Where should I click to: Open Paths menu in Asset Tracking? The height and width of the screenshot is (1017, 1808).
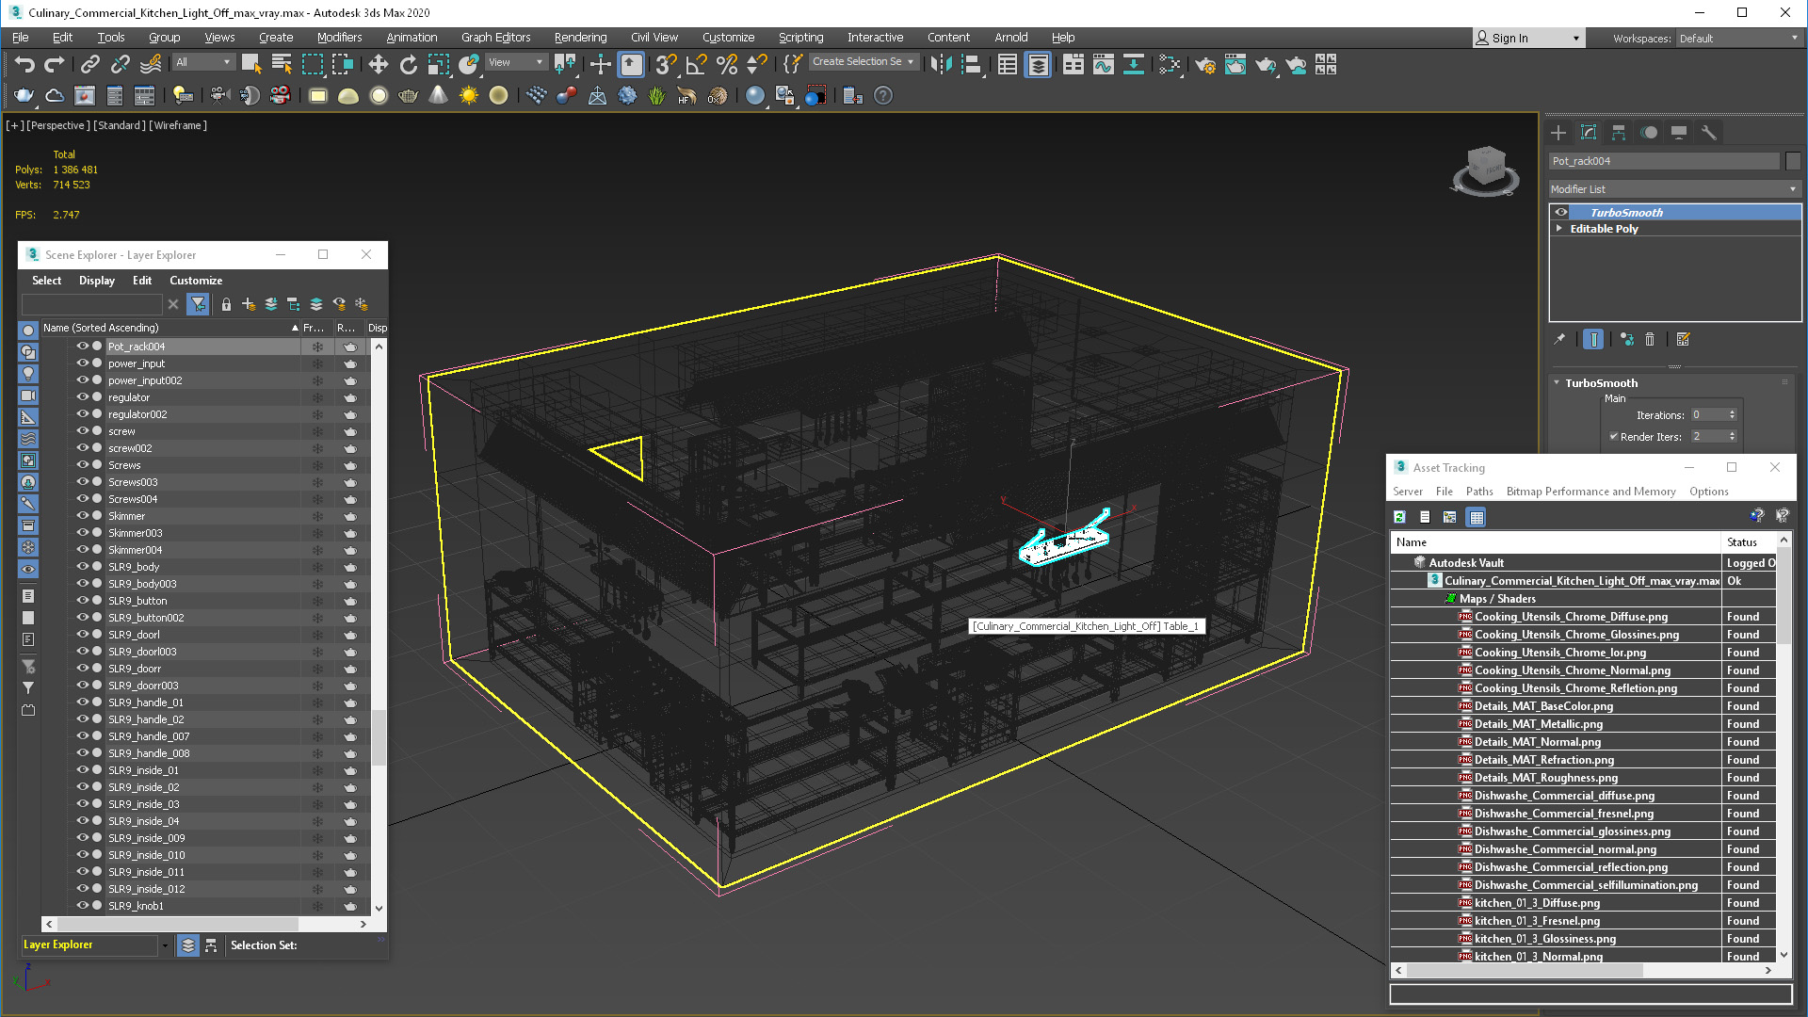pos(1479,492)
